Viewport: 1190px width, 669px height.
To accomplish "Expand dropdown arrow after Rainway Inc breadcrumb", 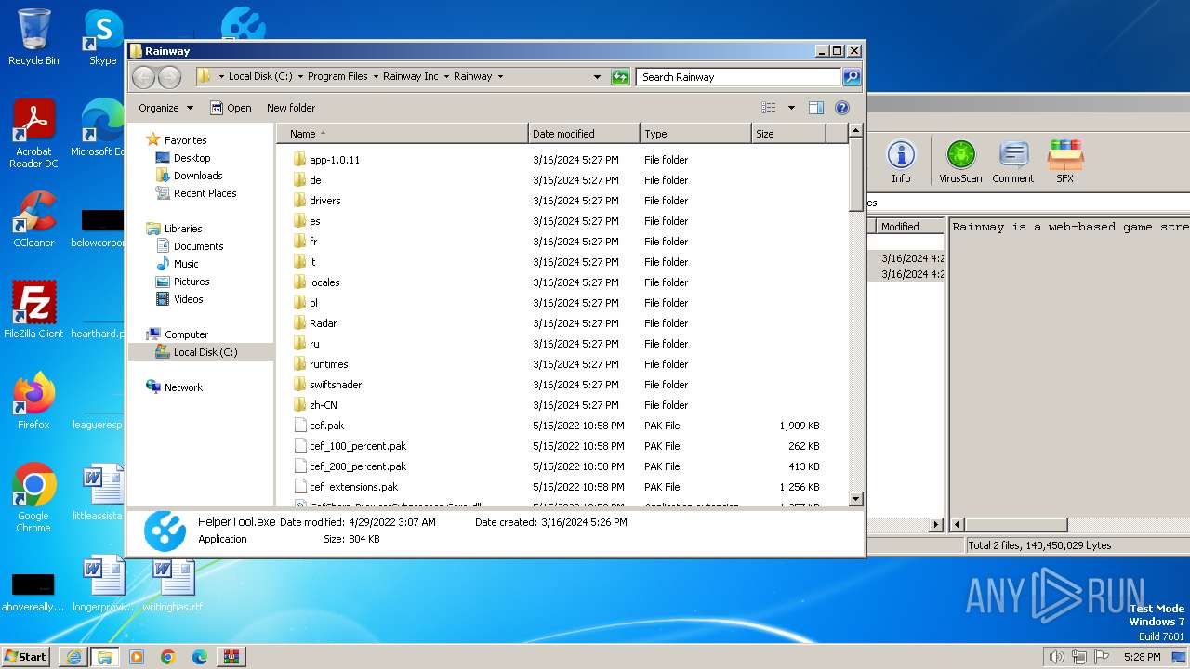I will tap(446, 77).
